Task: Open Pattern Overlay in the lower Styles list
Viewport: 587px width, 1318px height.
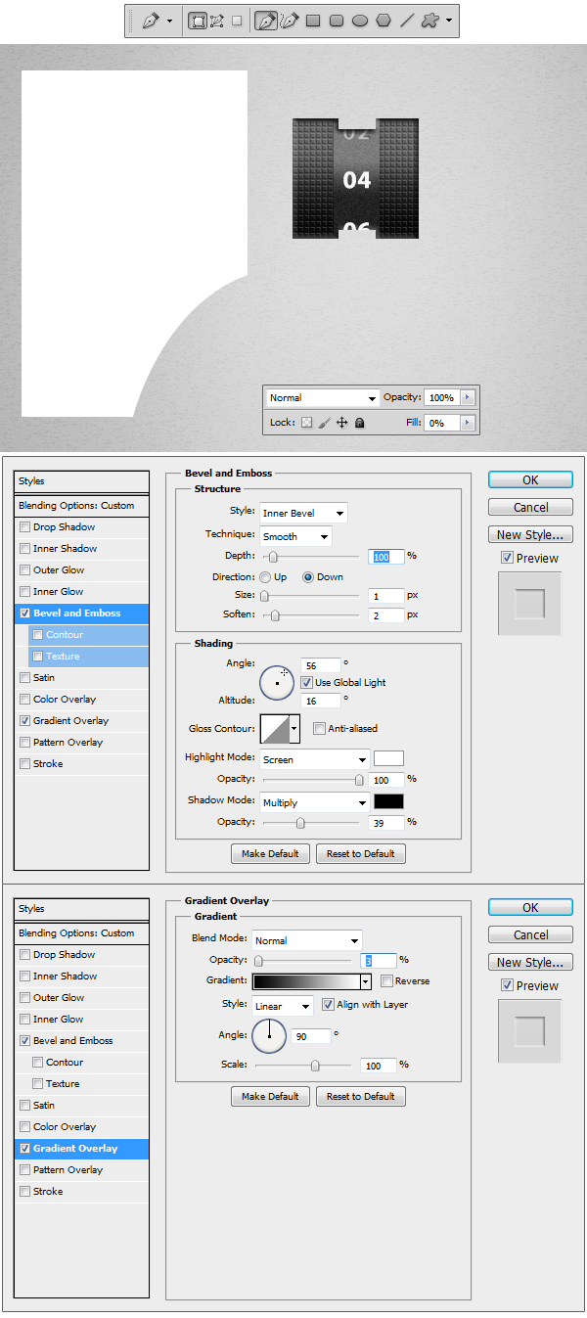Action: pos(68,1169)
